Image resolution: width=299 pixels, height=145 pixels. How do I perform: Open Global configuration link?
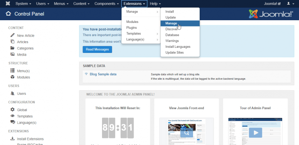tap(22, 110)
